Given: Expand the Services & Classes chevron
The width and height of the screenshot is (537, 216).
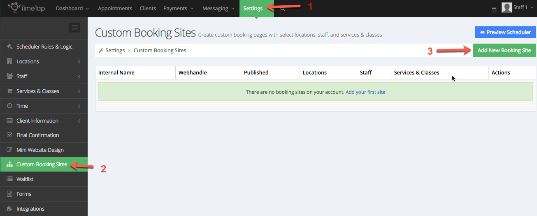Looking at the screenshot, I should pos(79,91).
